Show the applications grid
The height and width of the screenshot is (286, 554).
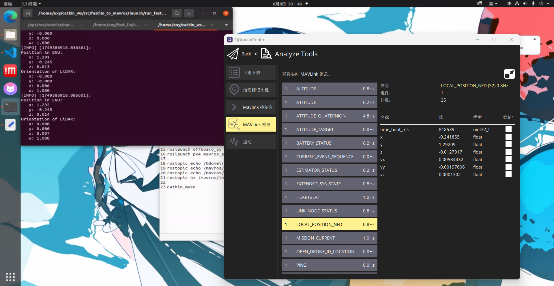(x=10, y=277)
